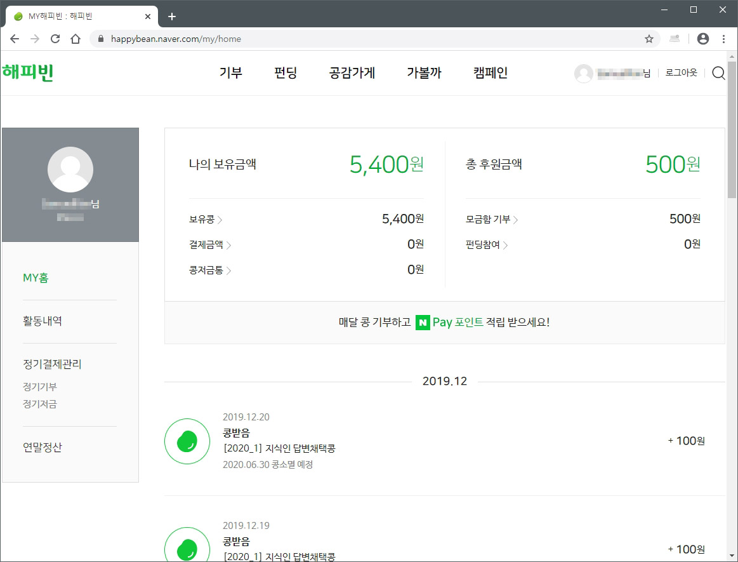The height and width of the screenshot is (562, 738).
Task: Click the green bean icon for 2019.12.20
Action: tap(187, 441)
